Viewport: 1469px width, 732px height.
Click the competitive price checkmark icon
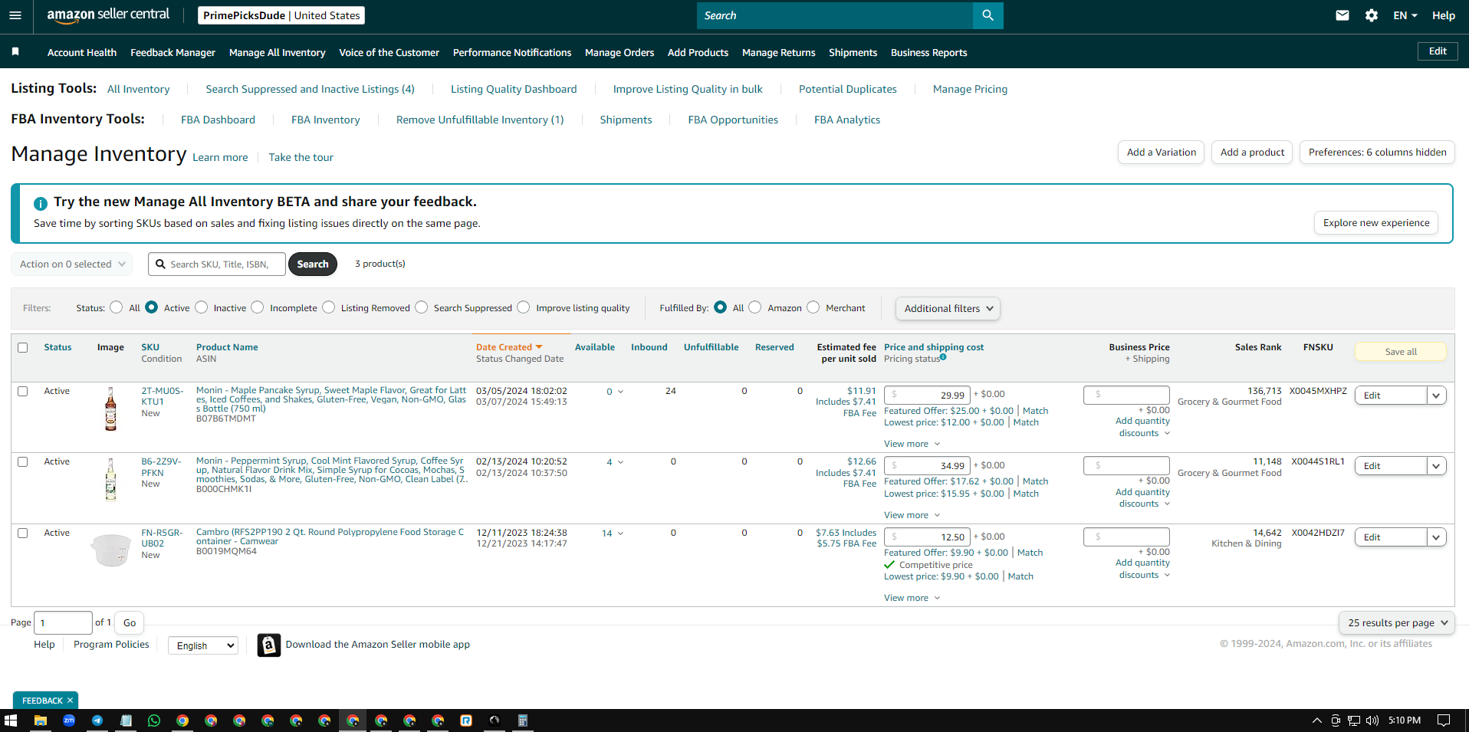pyautogui.click(x=889, y=565)
